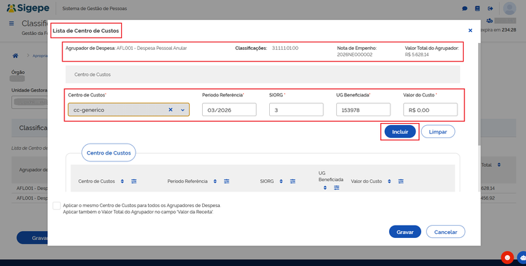
Task: Sort by UG Beneficiada column
Action: pyautogui.click(x=325, y=188)
